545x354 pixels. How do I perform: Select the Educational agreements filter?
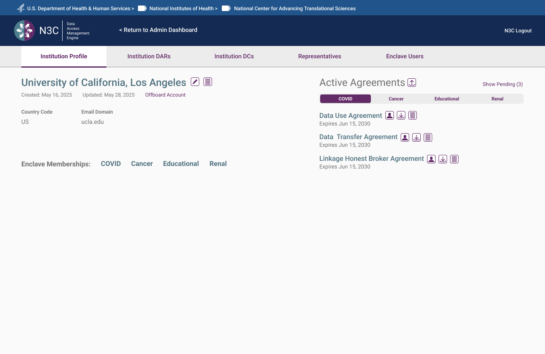(447, 99)
